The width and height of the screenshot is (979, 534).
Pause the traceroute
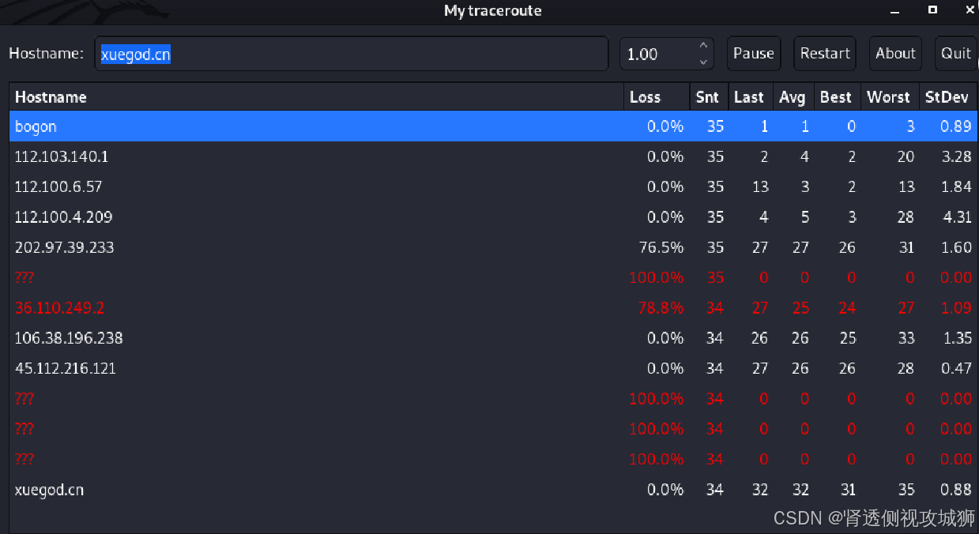(x=754, y=54)
